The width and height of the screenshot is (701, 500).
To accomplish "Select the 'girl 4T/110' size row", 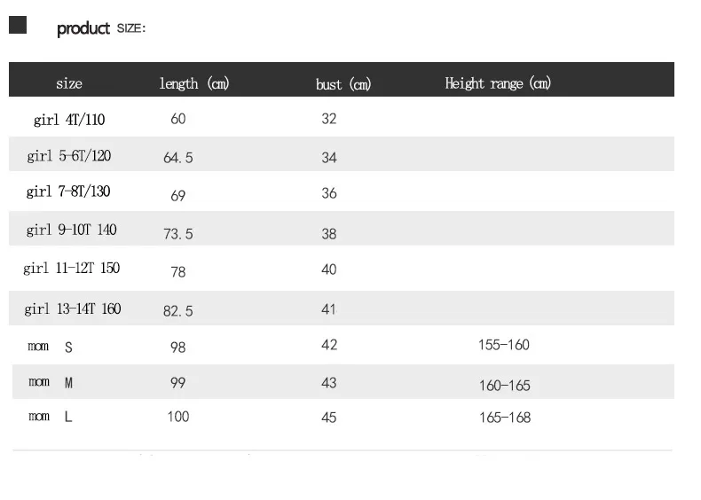I will click(342, 117).
